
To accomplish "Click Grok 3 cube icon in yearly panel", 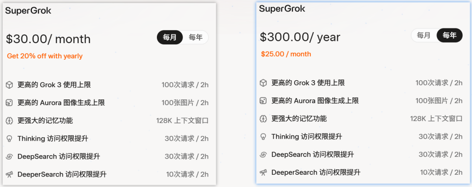I will pyautogui.click(x=263, y=83).
